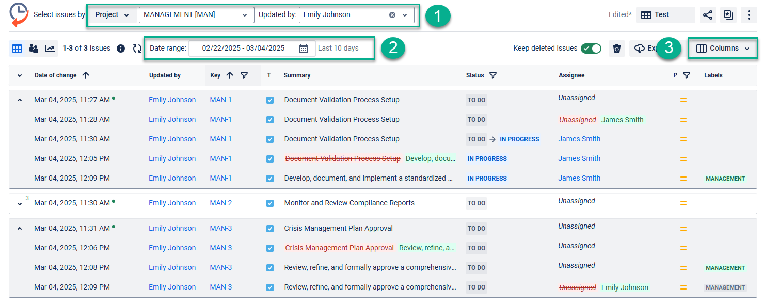Clear the Emily Johnson Updated by selection
Viewport: 763px width, 305px height.
(392, 15)
